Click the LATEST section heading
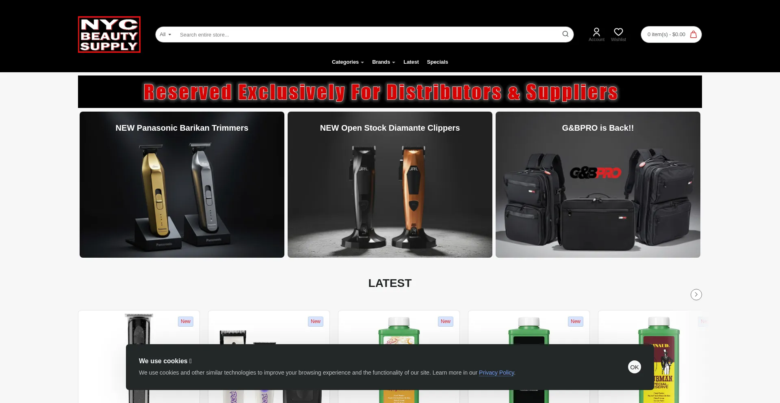The width and height of the screenshot is (780, 403). pos(390,283)
